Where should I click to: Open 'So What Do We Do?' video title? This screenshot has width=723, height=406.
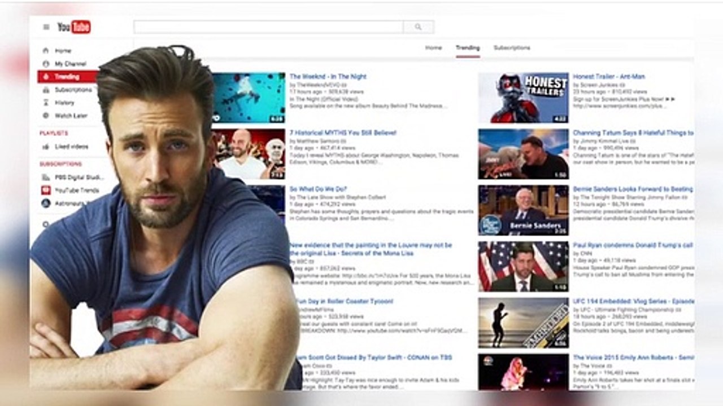(x=318, y=189)
